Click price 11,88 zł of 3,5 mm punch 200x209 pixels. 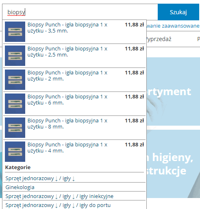[134, 25]
